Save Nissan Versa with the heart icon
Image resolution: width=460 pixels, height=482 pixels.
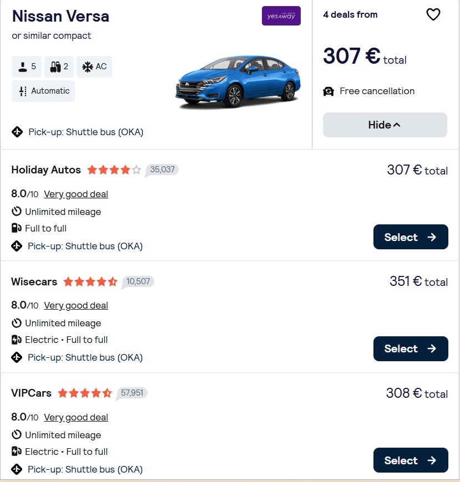point(433,15)
